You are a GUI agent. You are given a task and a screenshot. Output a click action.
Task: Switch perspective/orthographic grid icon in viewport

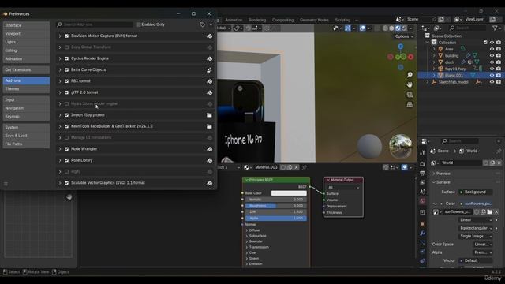click(410, 104)
